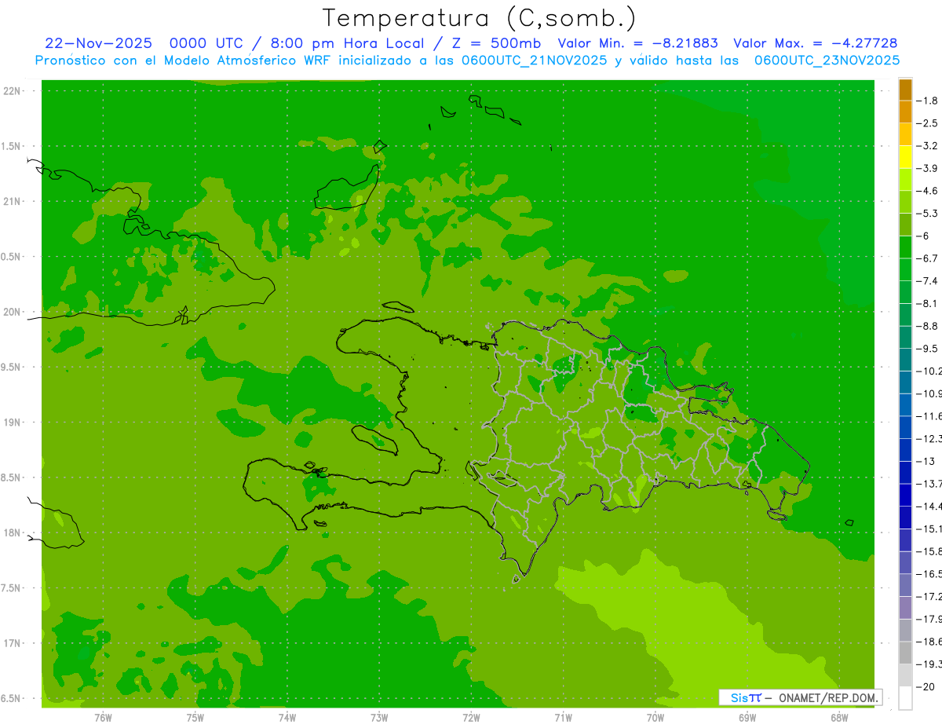Click the "0000 UTC" time text
This screenshot has height=728, width=942.
point(206,43)
